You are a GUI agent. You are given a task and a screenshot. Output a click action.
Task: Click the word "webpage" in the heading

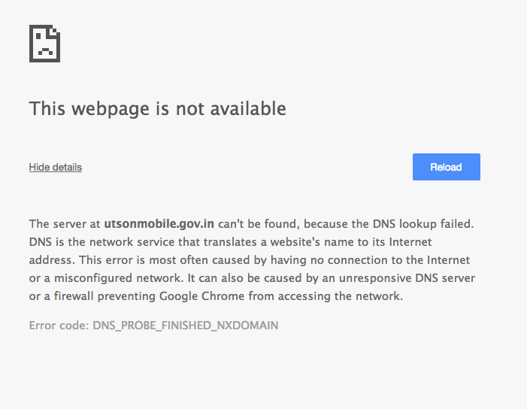109,108
